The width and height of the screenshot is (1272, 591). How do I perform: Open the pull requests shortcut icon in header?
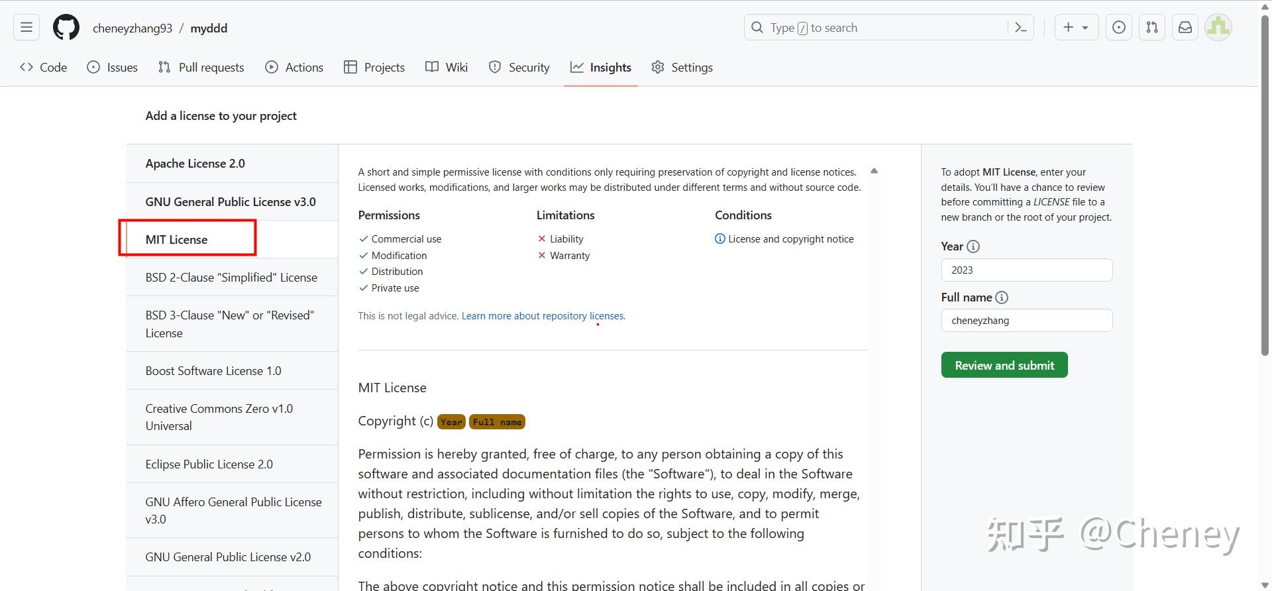[x=1152, y=28]
